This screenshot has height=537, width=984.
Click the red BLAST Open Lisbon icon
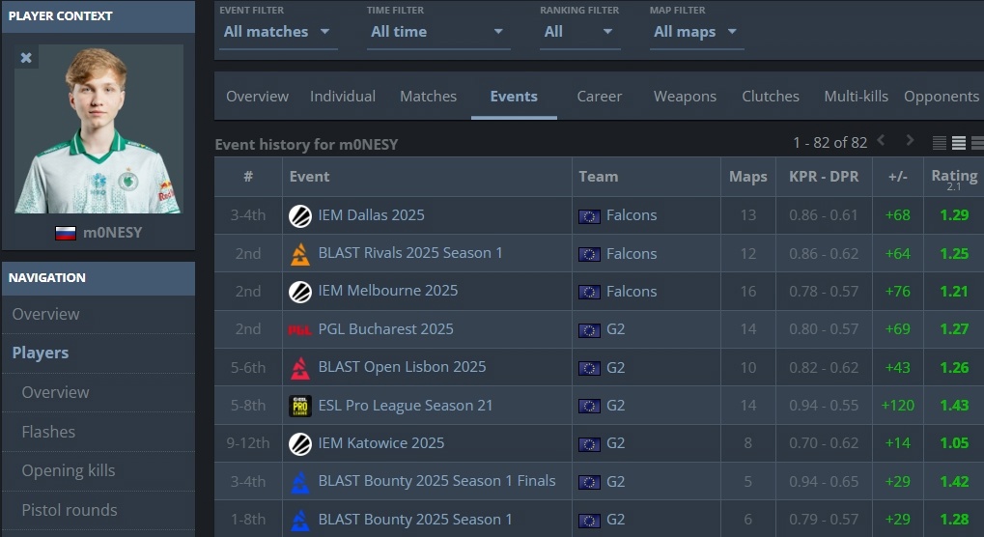click(x=300, y=368)
